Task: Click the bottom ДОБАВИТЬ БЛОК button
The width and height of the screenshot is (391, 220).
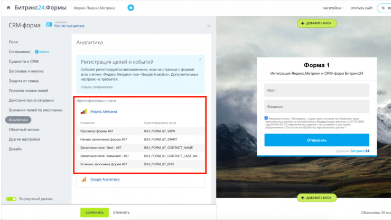Action: 316,198
